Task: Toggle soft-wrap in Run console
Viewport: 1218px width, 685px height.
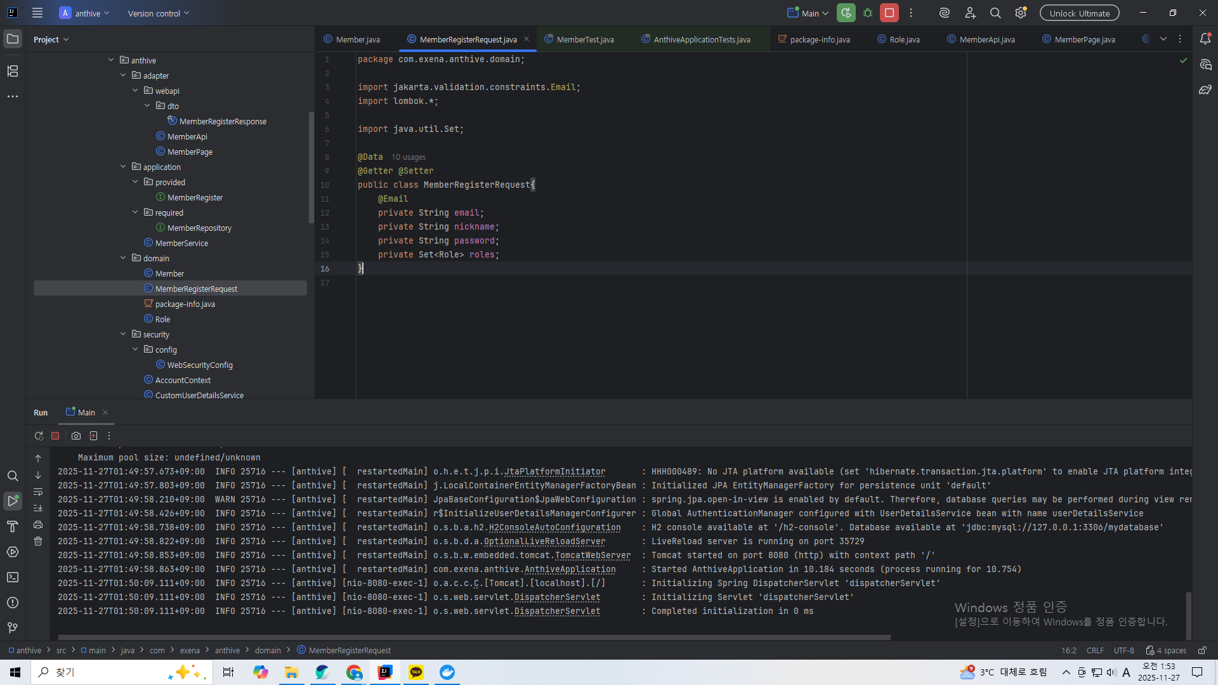Action: [38, 492]
